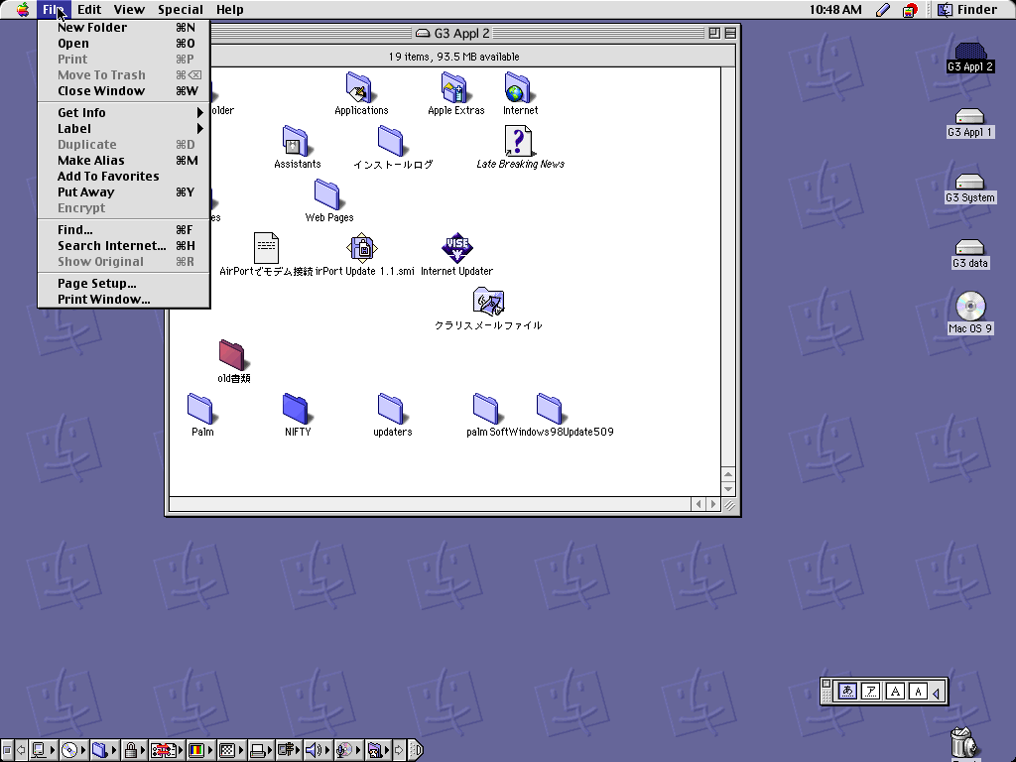Click the vertical scrollbar up arrow
The height and width of the screenshot is (762, 1016).
coord(727,474)
